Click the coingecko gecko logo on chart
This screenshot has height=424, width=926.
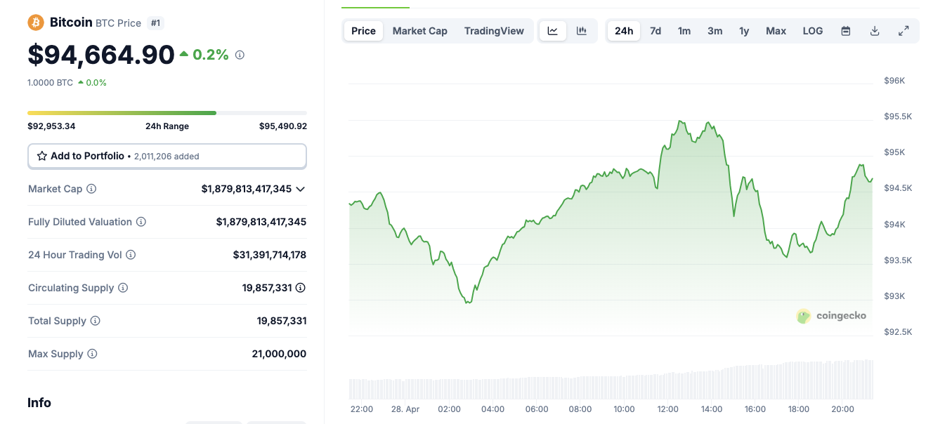pos(803,316)
